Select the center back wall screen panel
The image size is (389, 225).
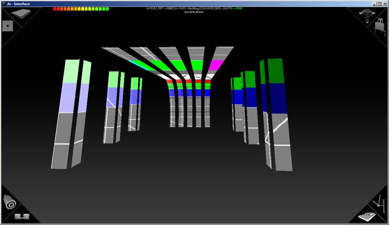point(189,103)
